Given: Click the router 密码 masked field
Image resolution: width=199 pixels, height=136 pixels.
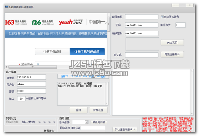Looking at the screenshot, I should coord(31,91).
